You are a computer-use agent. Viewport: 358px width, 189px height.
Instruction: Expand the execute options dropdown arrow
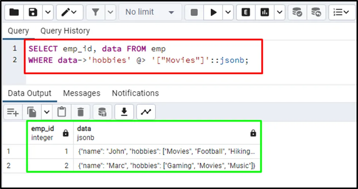(x=228, y=12)
